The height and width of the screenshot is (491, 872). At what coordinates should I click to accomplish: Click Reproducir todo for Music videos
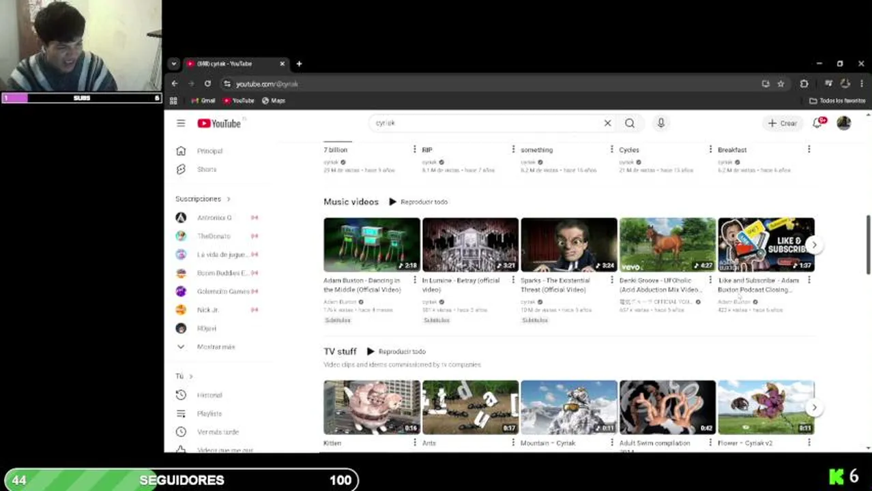coord(418,202)
